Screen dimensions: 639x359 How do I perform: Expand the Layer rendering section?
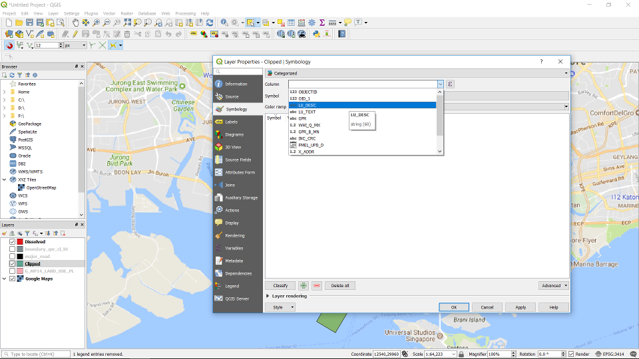tap(268, 296)
